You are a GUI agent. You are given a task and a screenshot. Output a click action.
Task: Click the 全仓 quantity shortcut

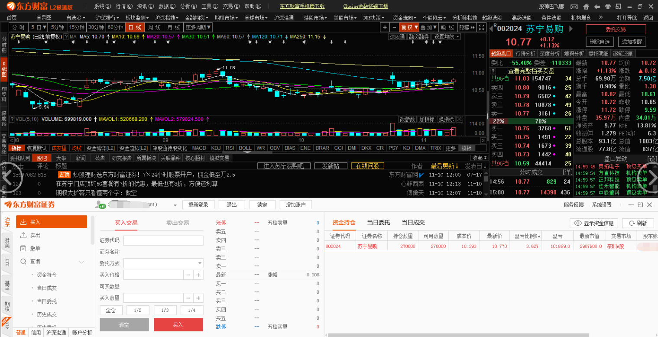(111, 310)
